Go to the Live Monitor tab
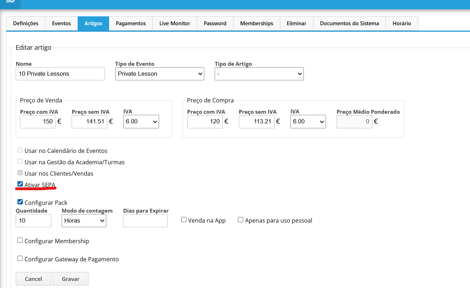 (x=175, y=23)
